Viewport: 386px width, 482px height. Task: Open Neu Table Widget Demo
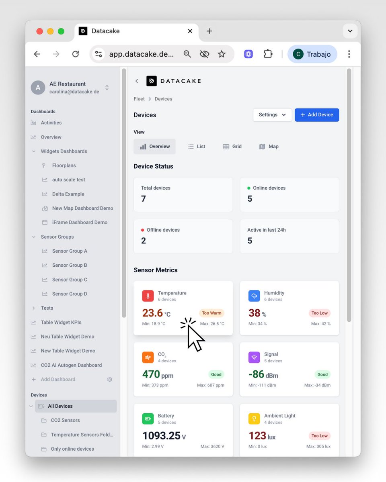68,337
